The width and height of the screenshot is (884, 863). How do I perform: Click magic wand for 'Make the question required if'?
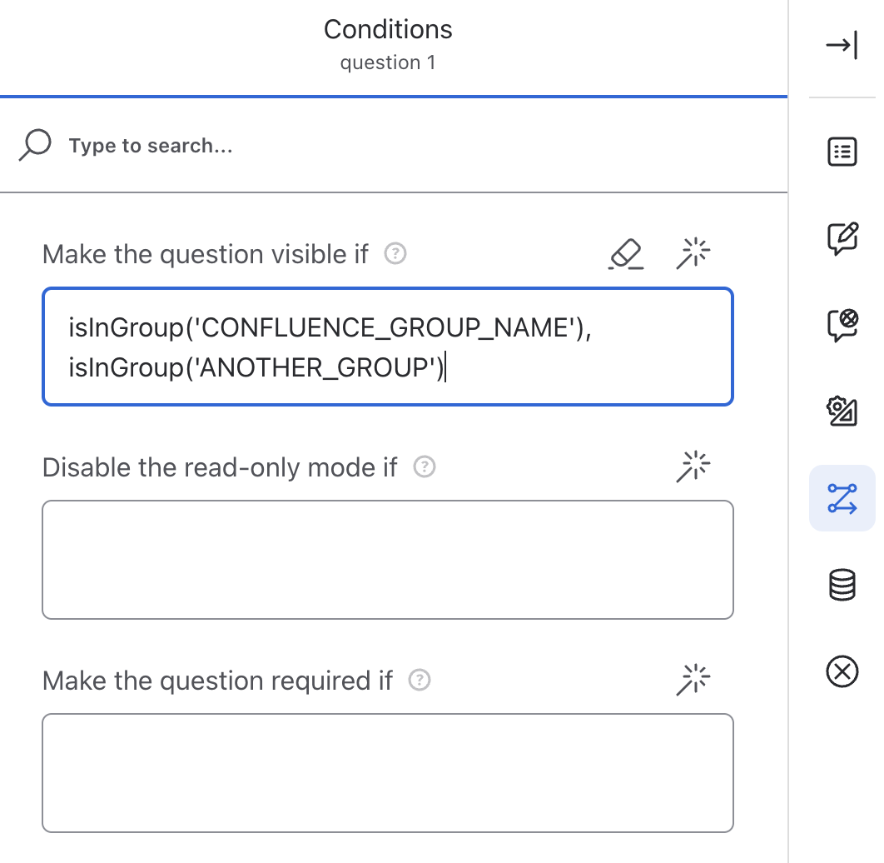pyautogui.click(x=693, y=681)
